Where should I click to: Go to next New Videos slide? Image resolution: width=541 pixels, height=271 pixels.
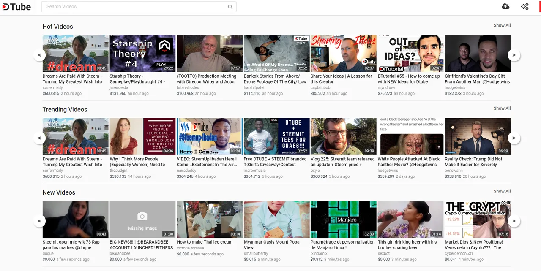tap(514, 221)
